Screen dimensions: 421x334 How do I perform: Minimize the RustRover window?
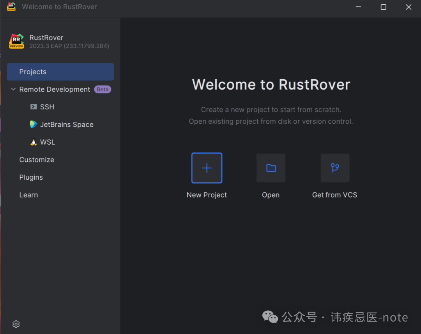(x=359, y=7)
